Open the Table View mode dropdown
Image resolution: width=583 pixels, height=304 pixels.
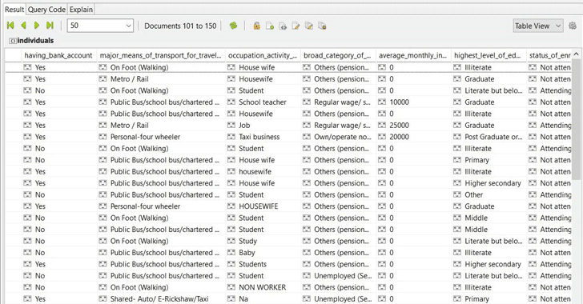coord(537,26)
